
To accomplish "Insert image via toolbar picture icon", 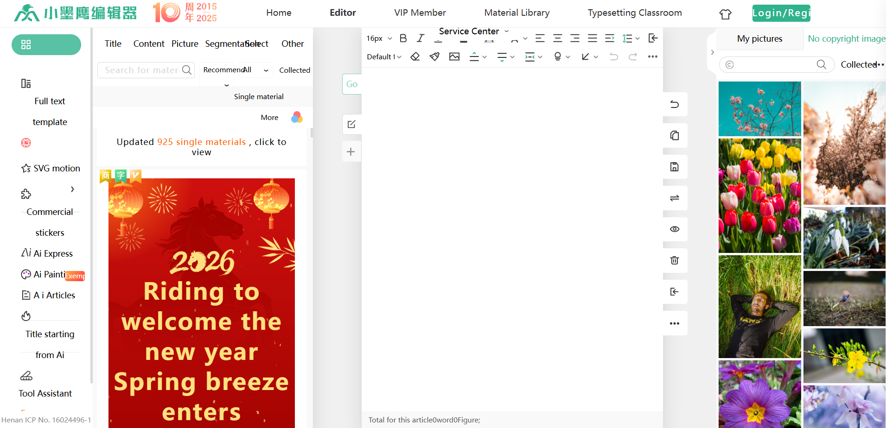I will pos(454,57).
